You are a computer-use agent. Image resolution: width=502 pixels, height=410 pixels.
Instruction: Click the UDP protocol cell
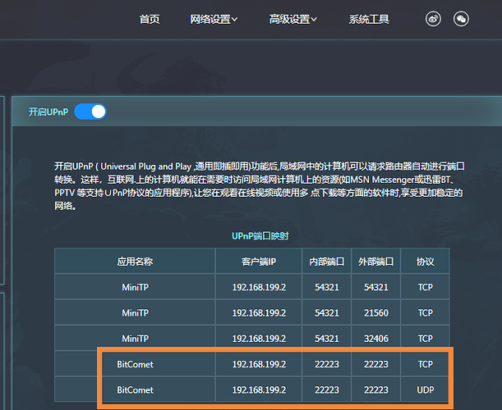tap(425, 389)
